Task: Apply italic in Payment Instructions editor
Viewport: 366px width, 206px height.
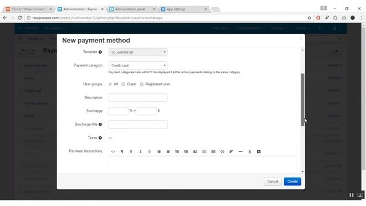Action: click(x=140, y=152)
